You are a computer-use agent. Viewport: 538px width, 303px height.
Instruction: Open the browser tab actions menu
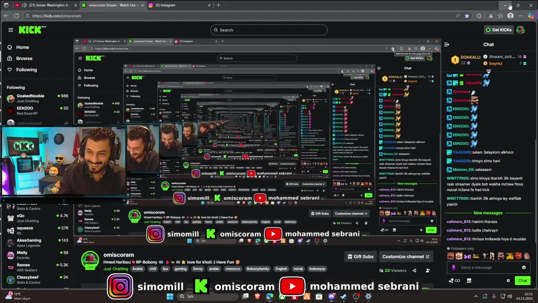click(6, 5)
